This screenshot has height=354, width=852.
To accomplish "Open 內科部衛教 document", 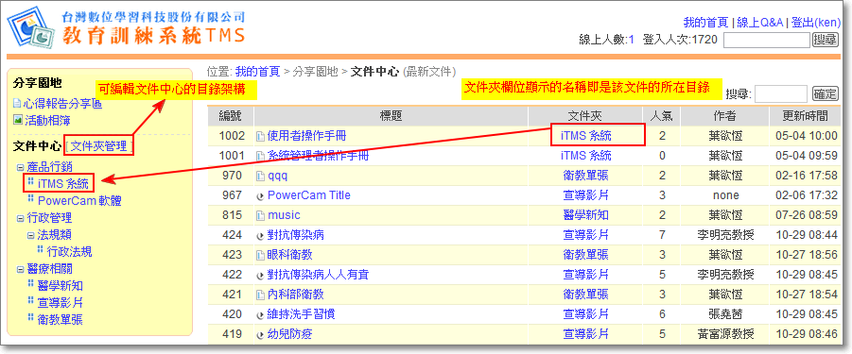I will click(296, 295).
